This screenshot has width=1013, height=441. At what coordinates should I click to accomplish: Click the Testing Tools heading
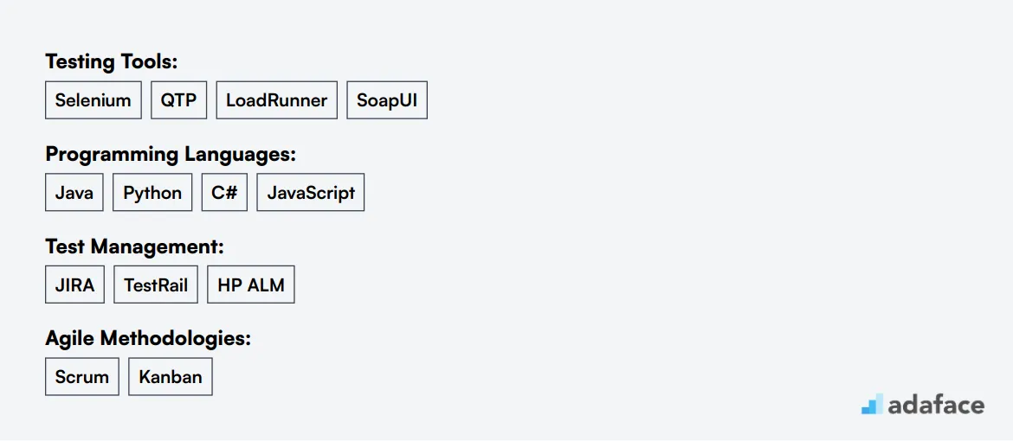111,62
